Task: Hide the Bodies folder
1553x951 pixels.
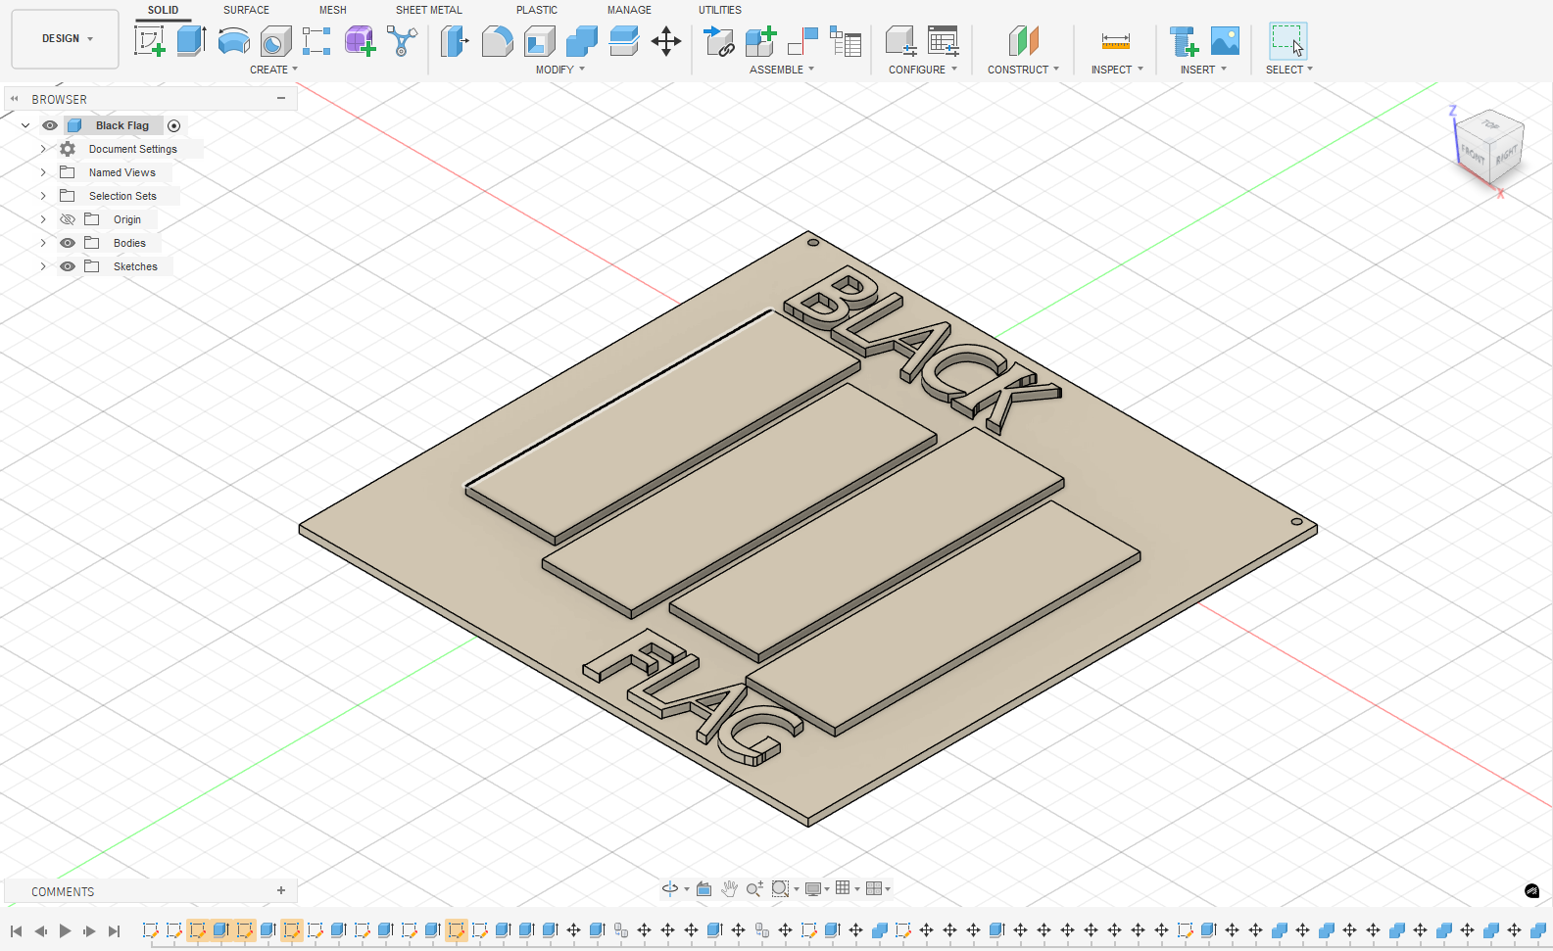Action: point(68,243)
